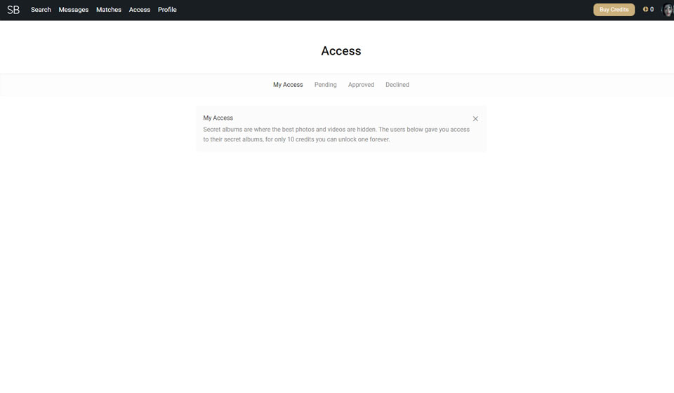Click the credit balance number 0

coord(652,10)
